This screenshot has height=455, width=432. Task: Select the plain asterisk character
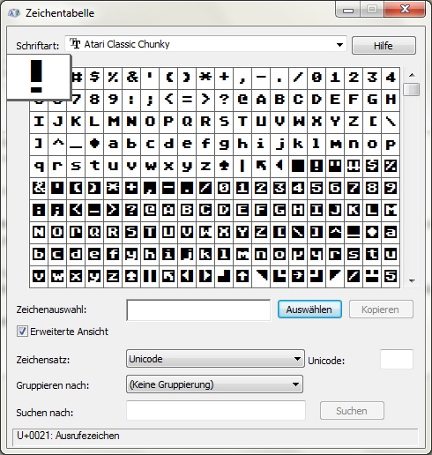(x=205, y=78)
